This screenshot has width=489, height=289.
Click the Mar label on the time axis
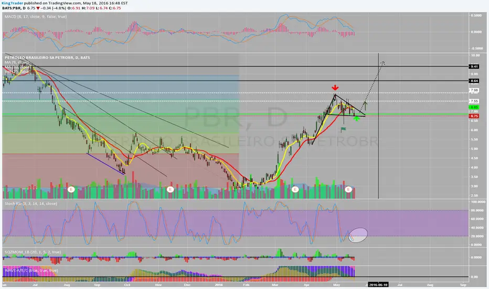(275, 285)
